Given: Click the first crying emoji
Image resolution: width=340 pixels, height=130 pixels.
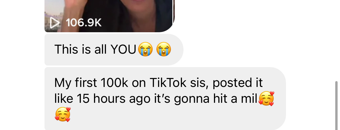Looking at the screenshot, I should coord(145,50).
